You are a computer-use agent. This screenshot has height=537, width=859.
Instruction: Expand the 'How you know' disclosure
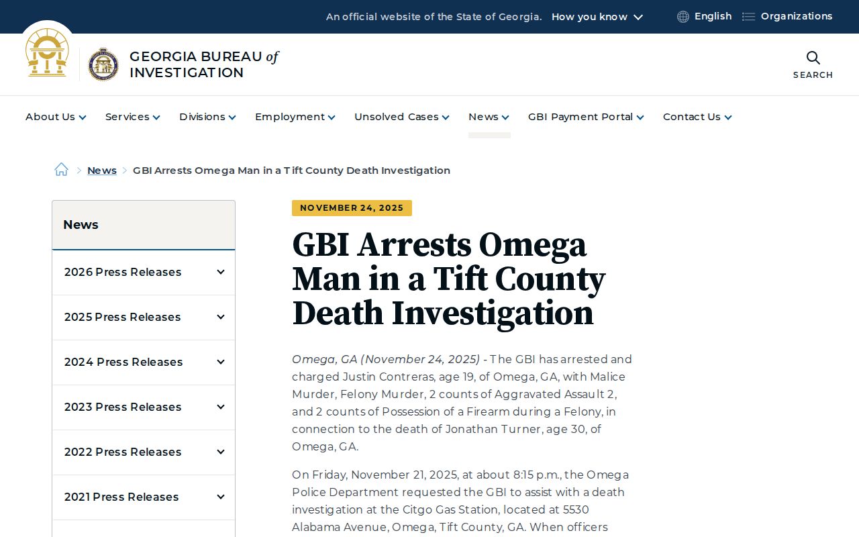[x=597, y=17]
